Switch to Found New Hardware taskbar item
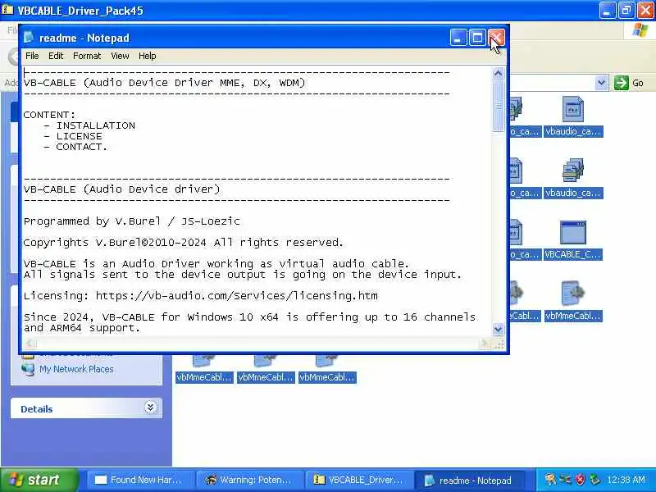This screenshot has width=656, height=492. 139,481
